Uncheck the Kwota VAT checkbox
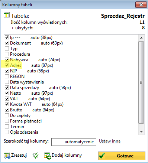The image size is (148, 163). coord(7,104)
